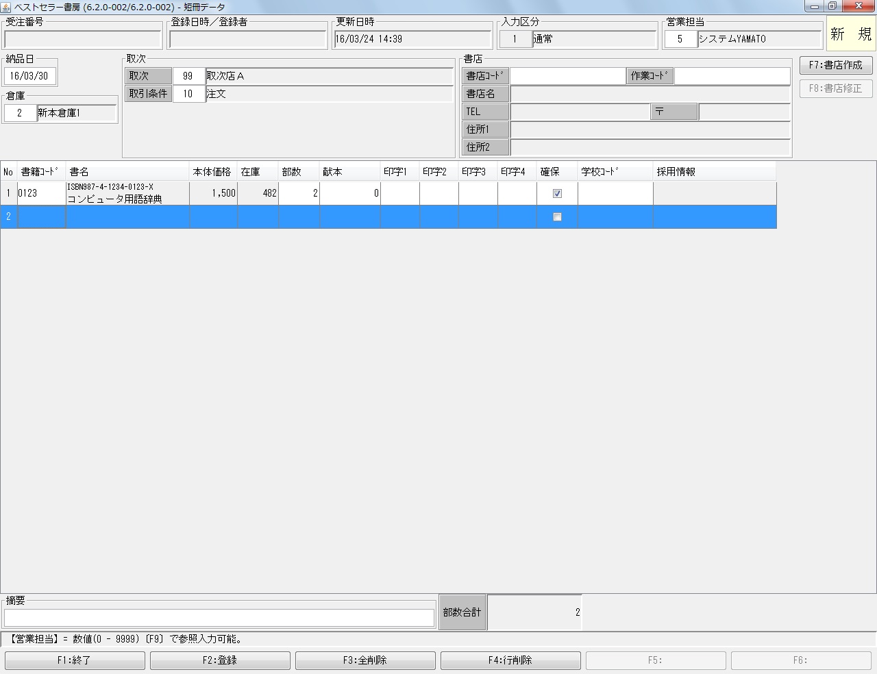Select the 取次 code field showing 99
This screenshot has height=674, width=877.
[188, 76]
